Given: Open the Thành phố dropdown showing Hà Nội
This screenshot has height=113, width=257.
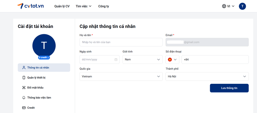Looking at the screenshot, I should click(207, 76).
